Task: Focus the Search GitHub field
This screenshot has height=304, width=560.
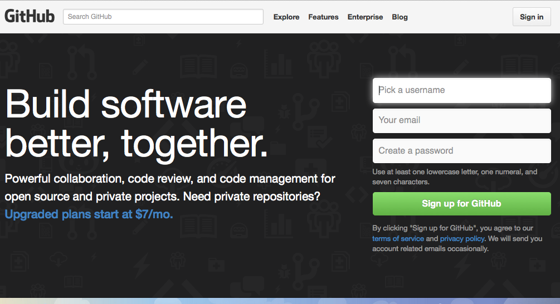Action: pos(163,17)
